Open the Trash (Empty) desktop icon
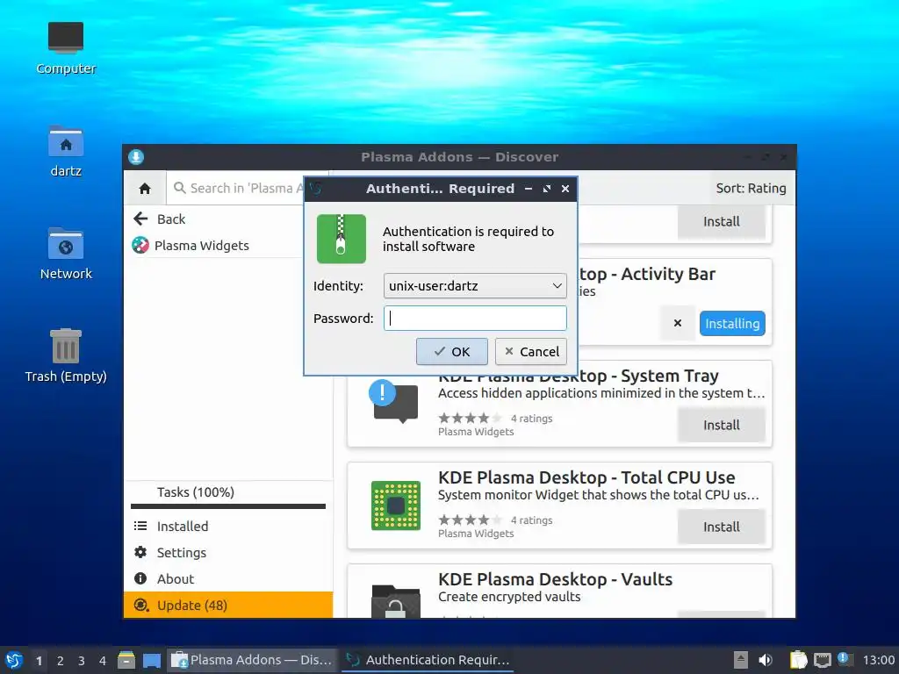 65,355
